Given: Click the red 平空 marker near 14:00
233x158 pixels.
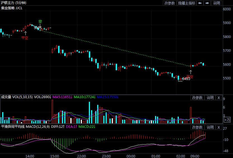Looking at the screenshot, I should coord(25,37).
